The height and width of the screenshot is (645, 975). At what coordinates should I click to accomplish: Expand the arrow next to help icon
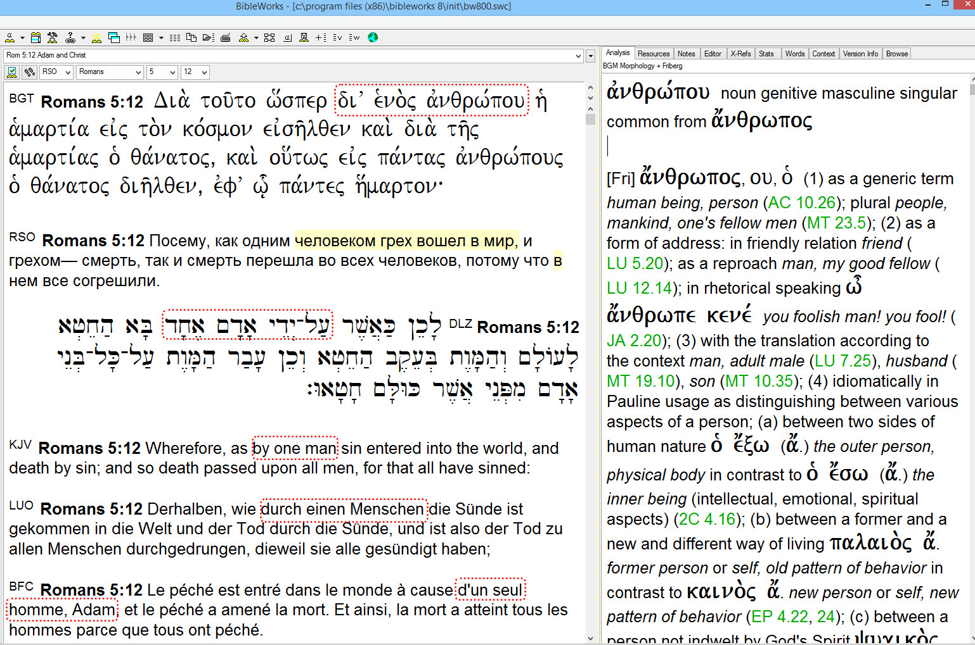[x=83, y=38]
